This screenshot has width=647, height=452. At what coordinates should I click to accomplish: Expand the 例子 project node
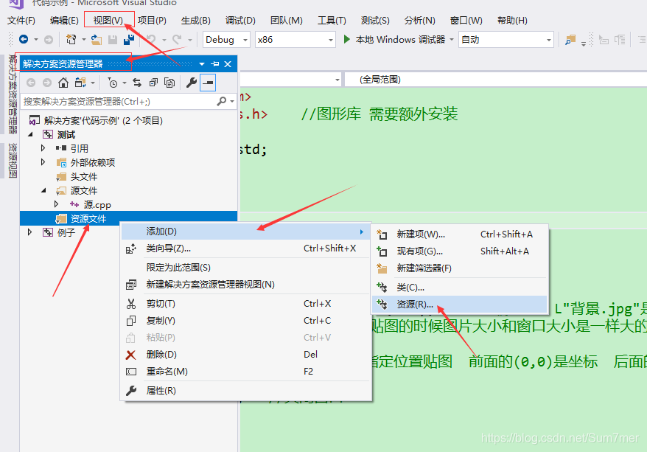pyautogui.click(x=29, y=232)
